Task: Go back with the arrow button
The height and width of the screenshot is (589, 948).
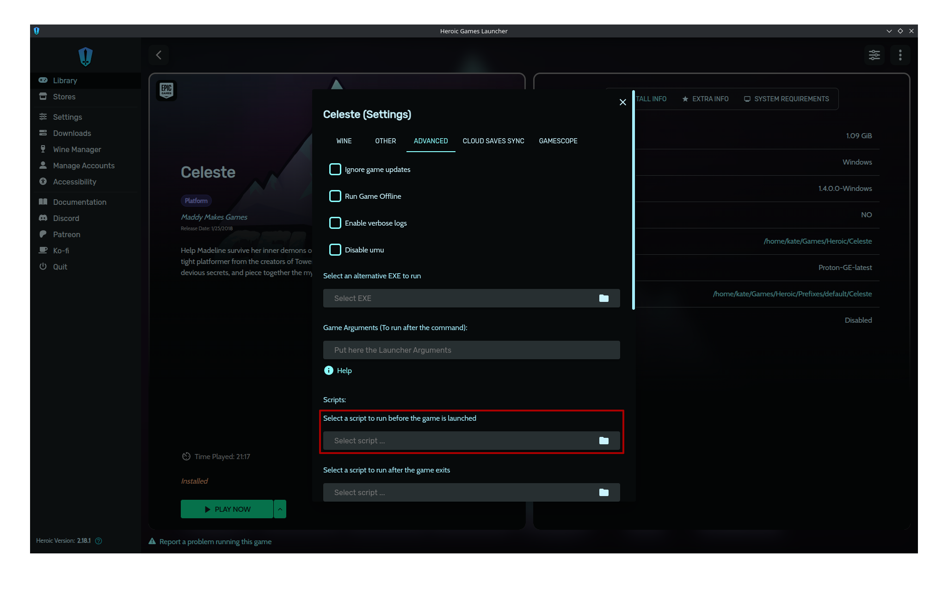Action: pos(159,55)
